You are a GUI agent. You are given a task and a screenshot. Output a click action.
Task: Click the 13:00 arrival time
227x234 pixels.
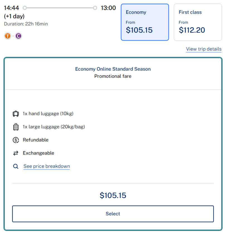click(108, 8)
